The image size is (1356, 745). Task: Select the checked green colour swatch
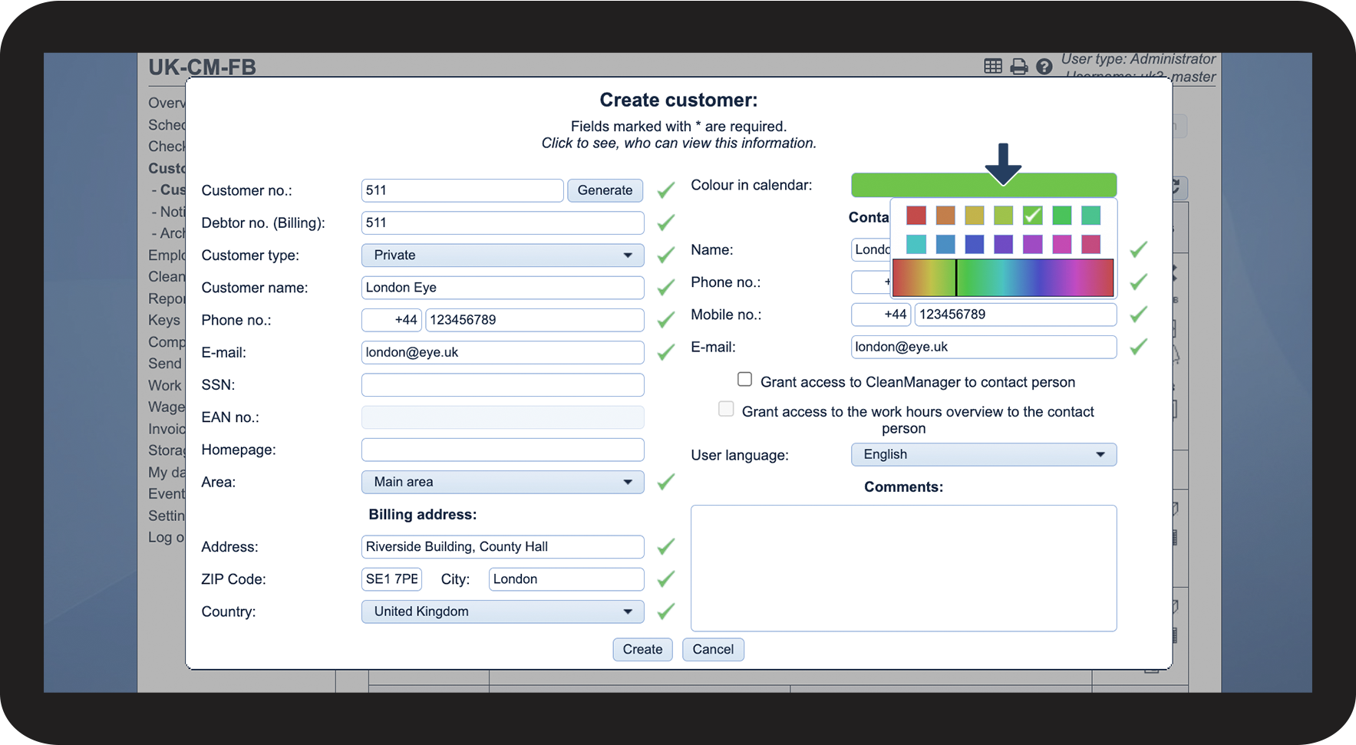(1033, 216)
